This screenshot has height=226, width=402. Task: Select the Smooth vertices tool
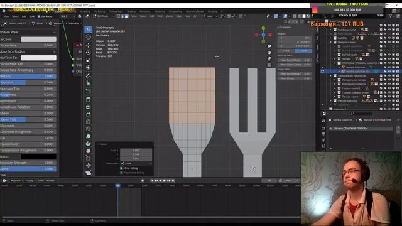(88, 151)
